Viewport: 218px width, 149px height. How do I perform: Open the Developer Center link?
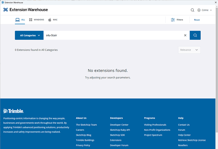coord(119,125)
